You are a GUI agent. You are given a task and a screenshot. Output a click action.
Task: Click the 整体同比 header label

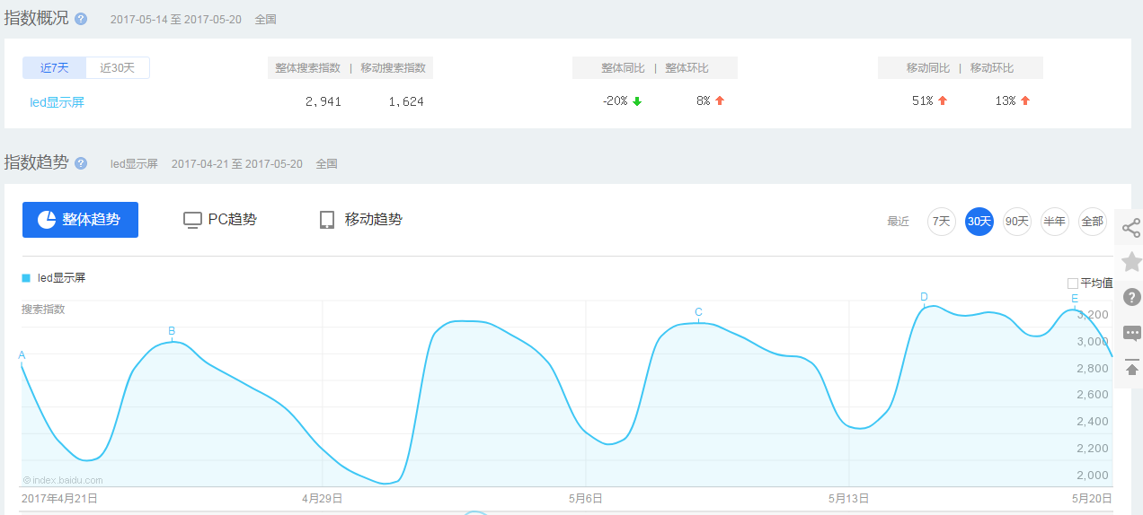coord(624,68)
